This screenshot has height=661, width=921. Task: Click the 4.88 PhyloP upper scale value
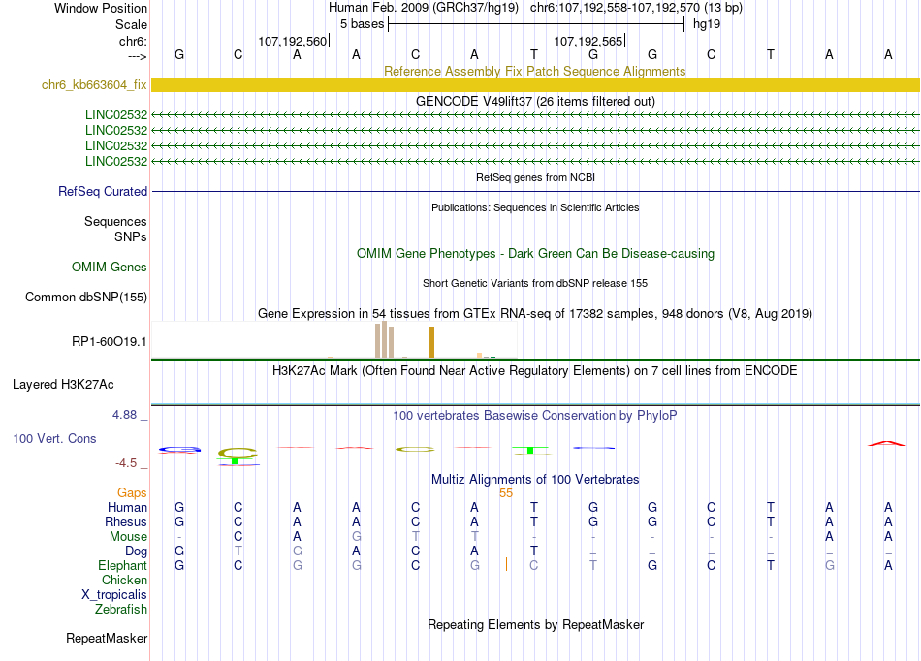124,415
